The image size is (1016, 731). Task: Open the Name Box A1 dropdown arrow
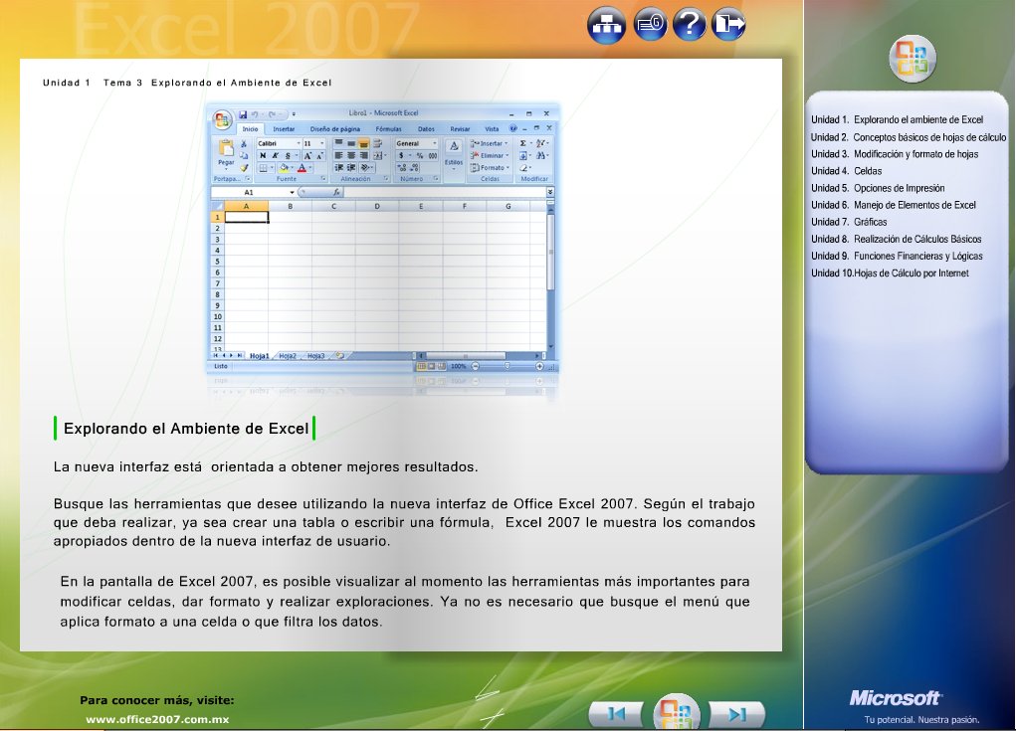(x=293, y=192)
